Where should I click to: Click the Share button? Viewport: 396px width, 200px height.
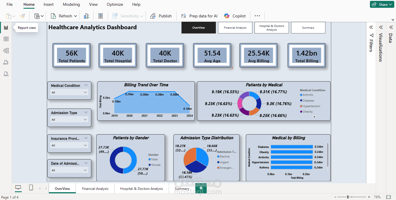[x=382, y=4]
